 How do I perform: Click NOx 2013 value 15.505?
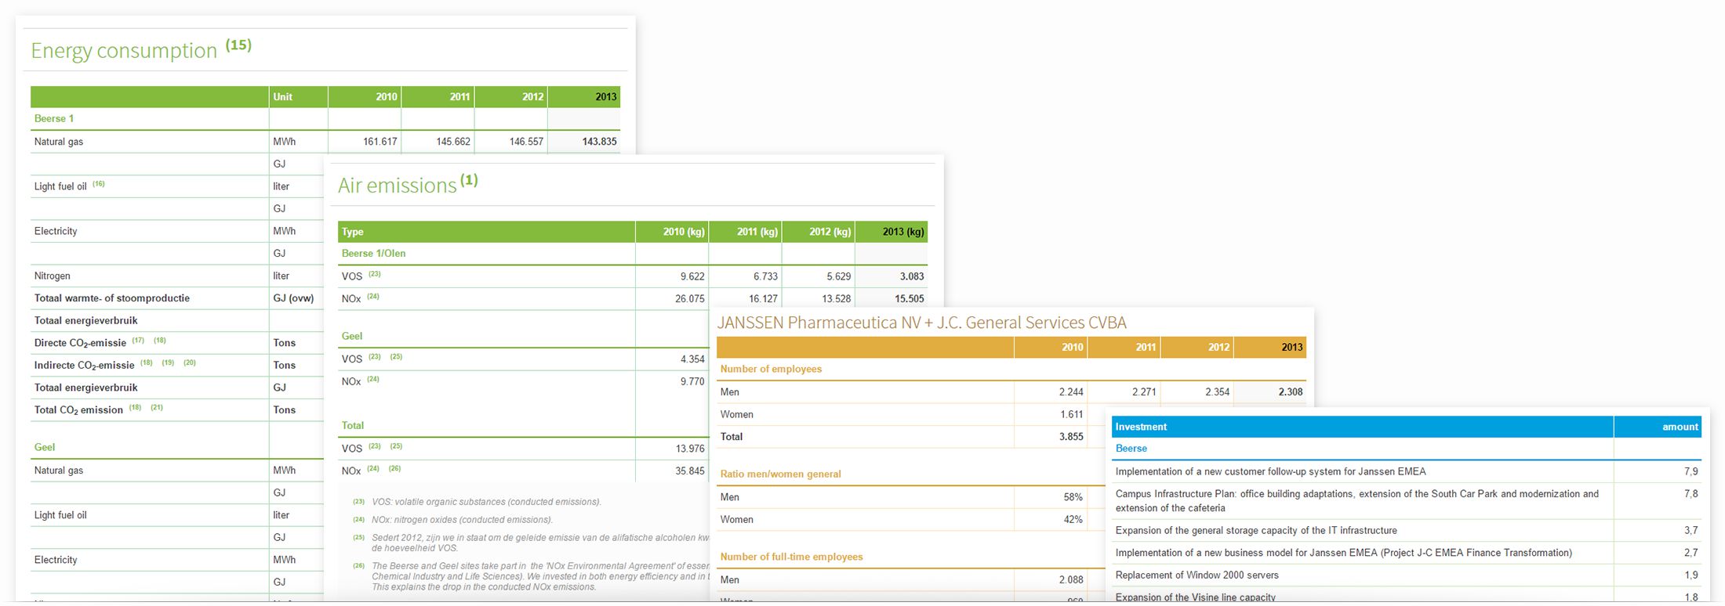[910, 299]
